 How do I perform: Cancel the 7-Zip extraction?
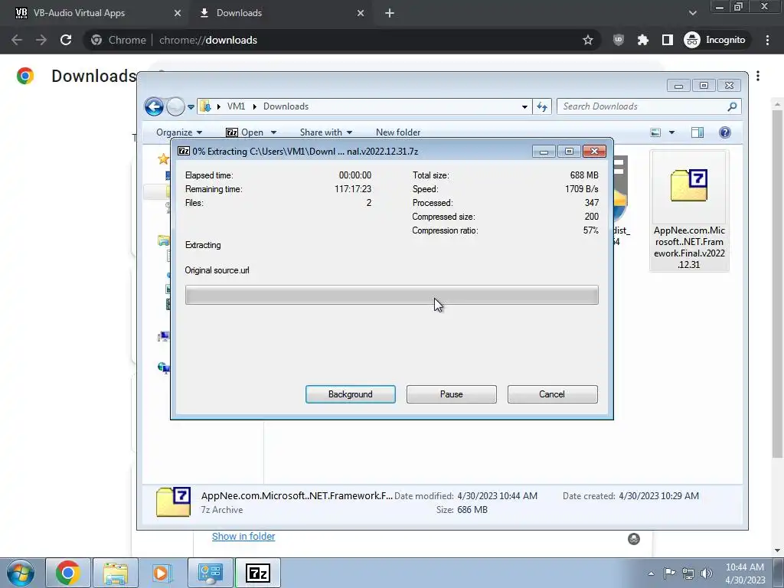coord(552,394)
